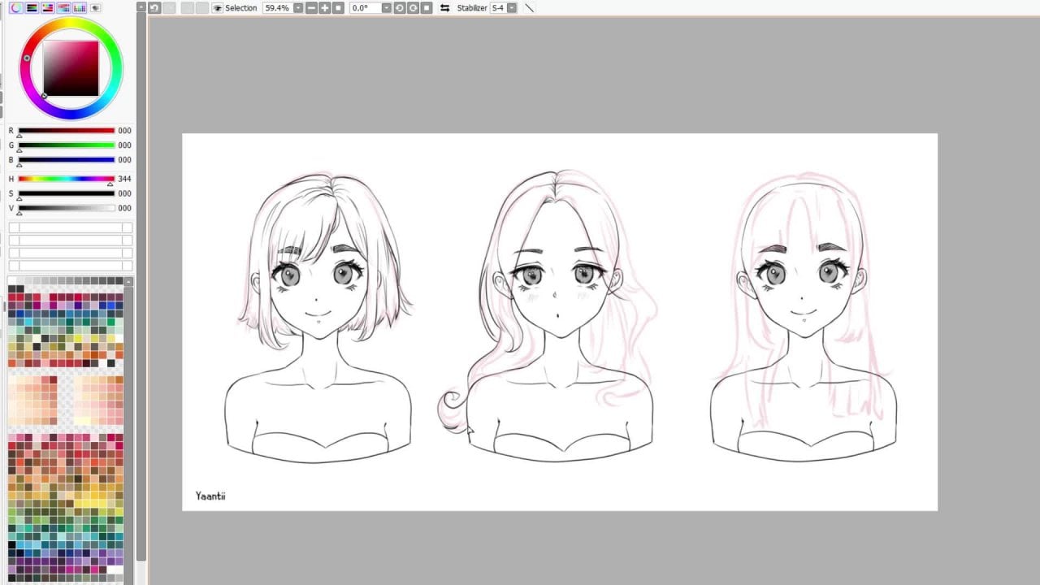
Task: Click the zoom in plus button
Action: pos(324,7)
